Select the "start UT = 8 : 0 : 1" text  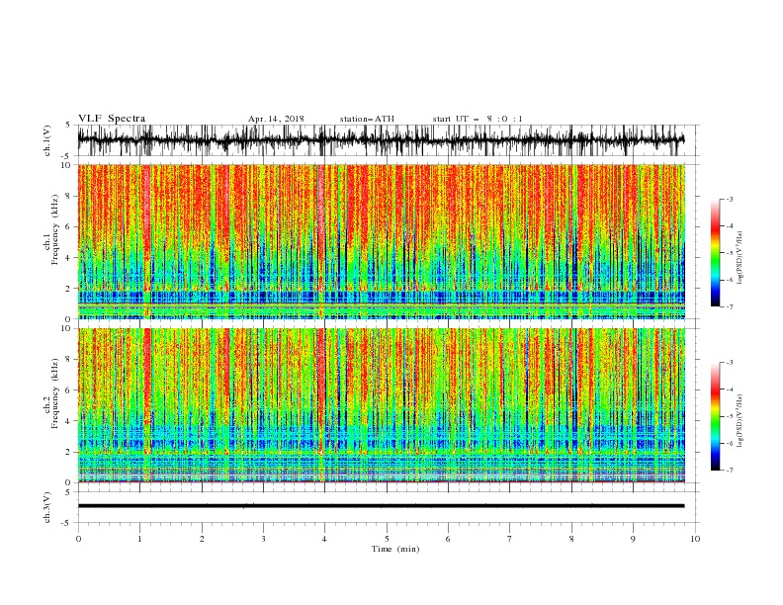(478, 119)
